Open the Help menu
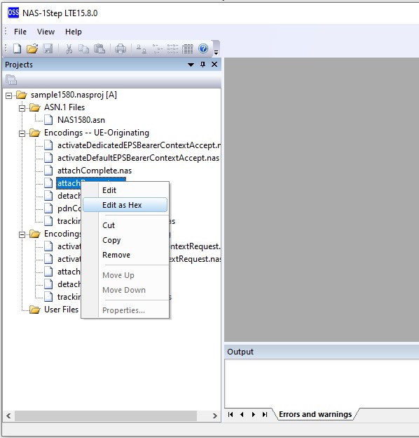The width and height of the screenshot is (419, 438). coord(74,32)
